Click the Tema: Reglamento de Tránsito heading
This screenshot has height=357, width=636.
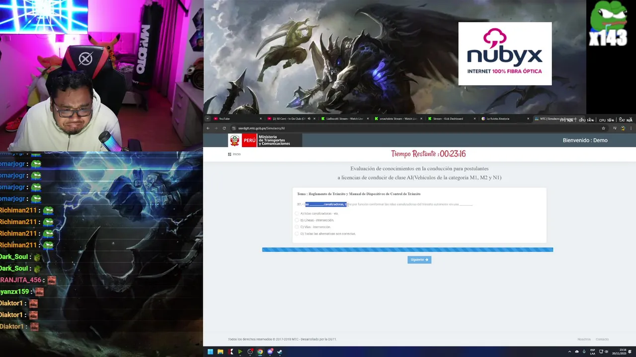point(359,194)
